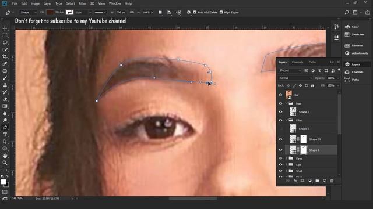Hide the Shape 2 layer

[280, 112]
